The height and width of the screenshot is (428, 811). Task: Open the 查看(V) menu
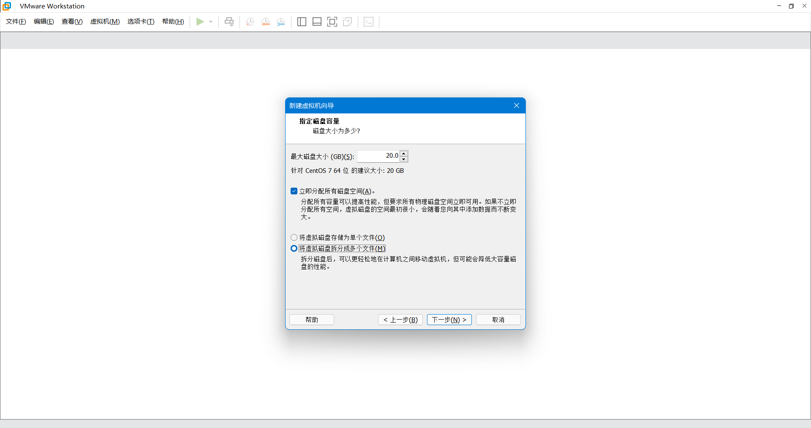(x=72, y=22)
